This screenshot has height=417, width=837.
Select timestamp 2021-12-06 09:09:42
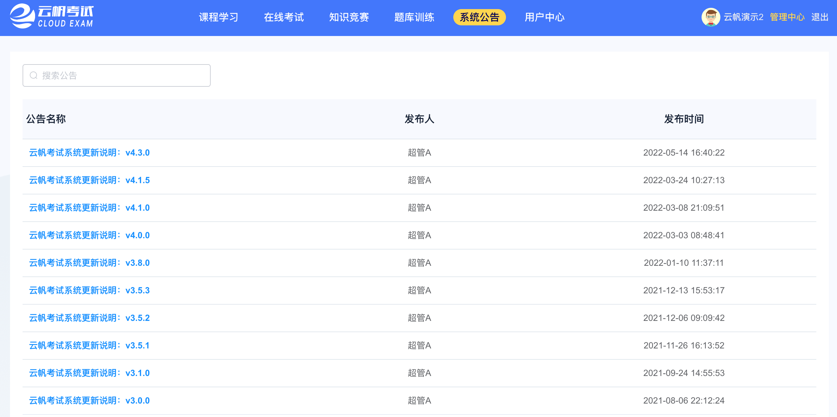pos(684,318)
